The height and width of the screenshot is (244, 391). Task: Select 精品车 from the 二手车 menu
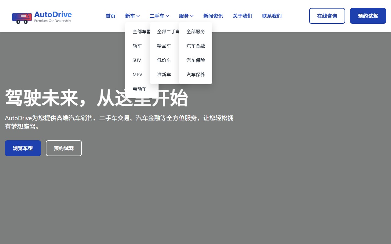[164, 46]
